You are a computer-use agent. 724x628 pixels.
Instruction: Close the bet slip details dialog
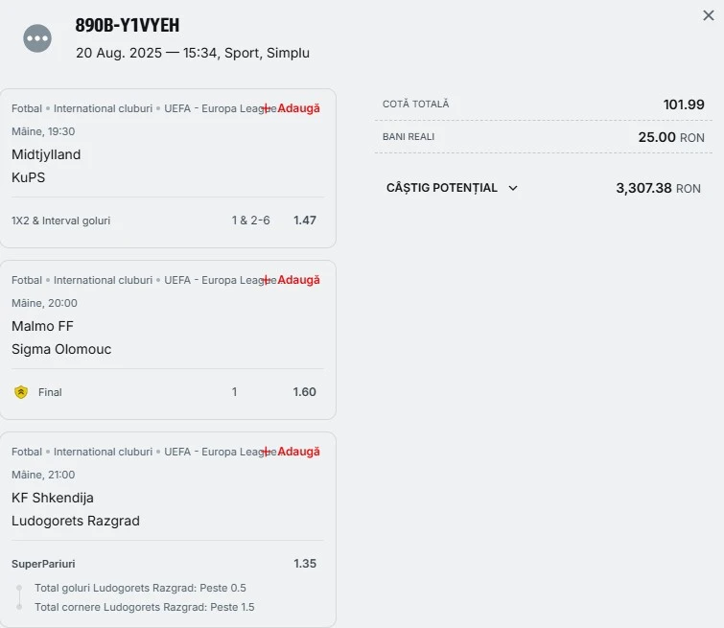pos(709,15)
